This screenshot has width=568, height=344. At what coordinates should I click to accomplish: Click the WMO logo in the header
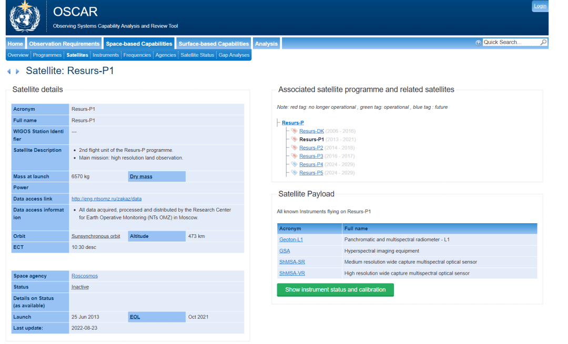[x=25, y=17]
